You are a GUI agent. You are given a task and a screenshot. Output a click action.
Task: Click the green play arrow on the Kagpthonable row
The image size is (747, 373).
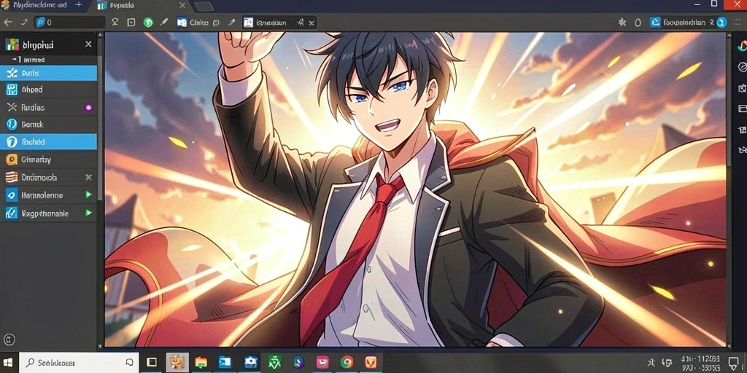point(88,213)
